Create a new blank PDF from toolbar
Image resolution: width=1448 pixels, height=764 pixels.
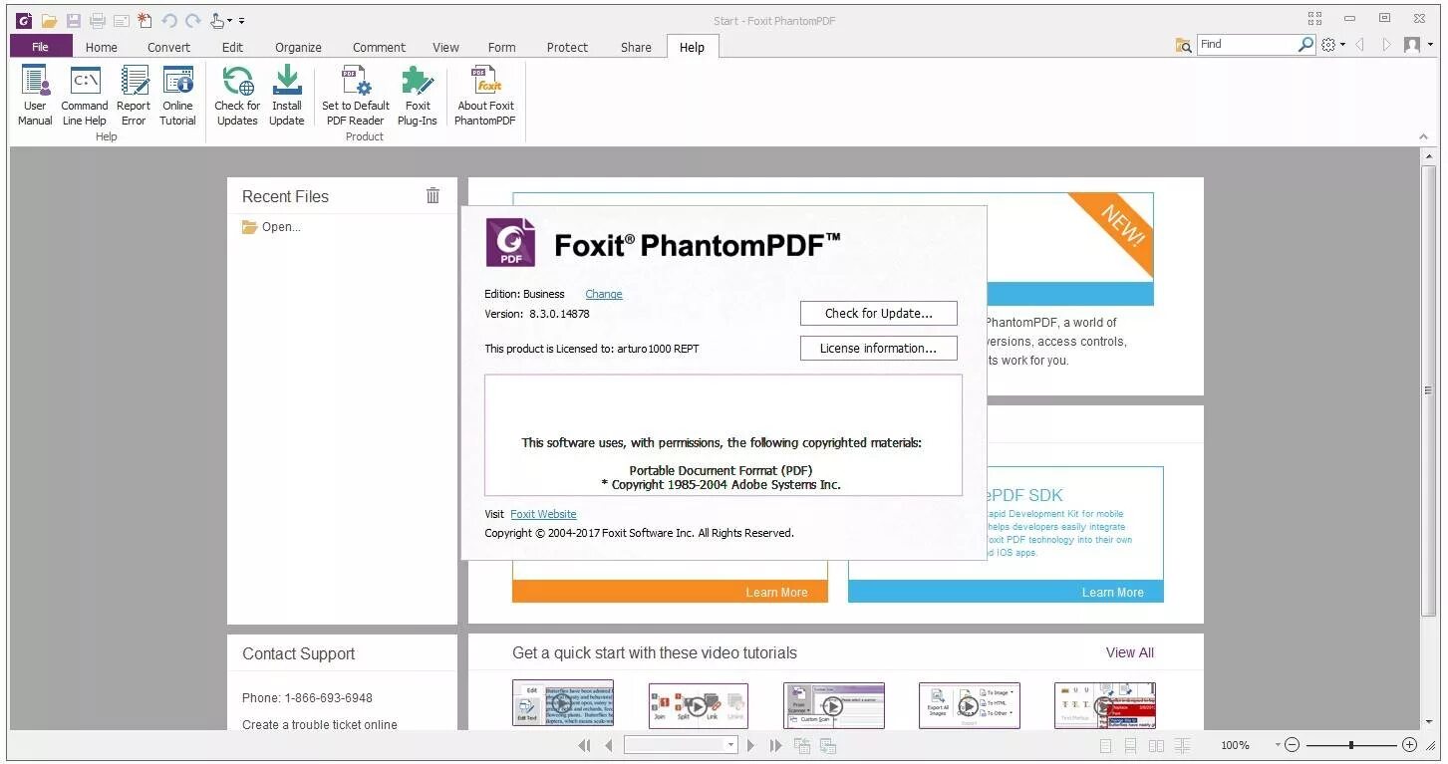[x=145, y=20]
